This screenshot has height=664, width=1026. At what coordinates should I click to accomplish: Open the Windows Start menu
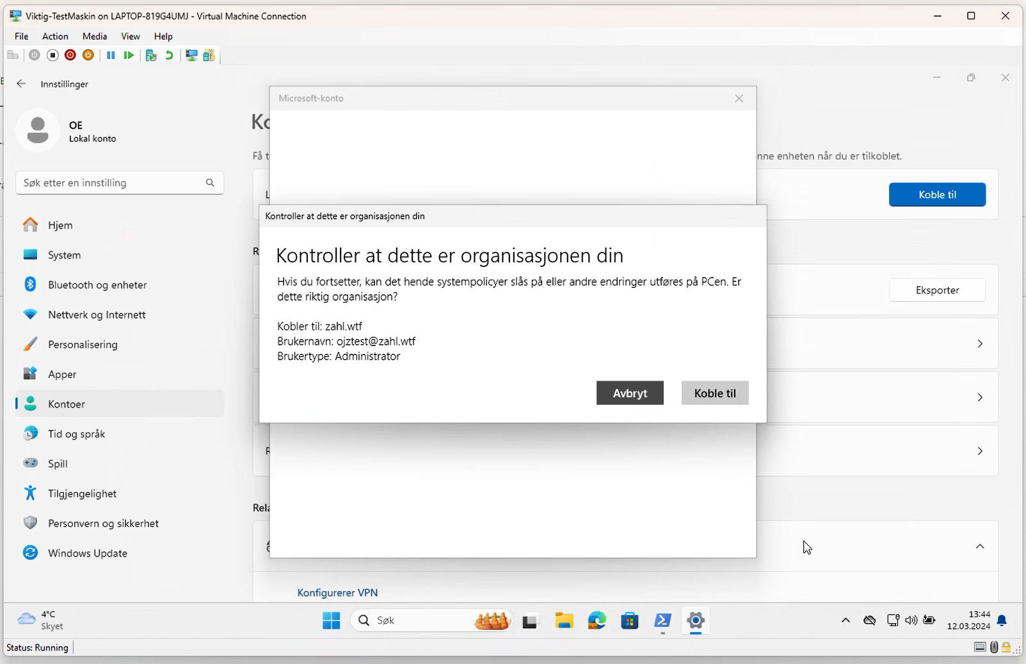pyautogui.click(x=331, y=621)
